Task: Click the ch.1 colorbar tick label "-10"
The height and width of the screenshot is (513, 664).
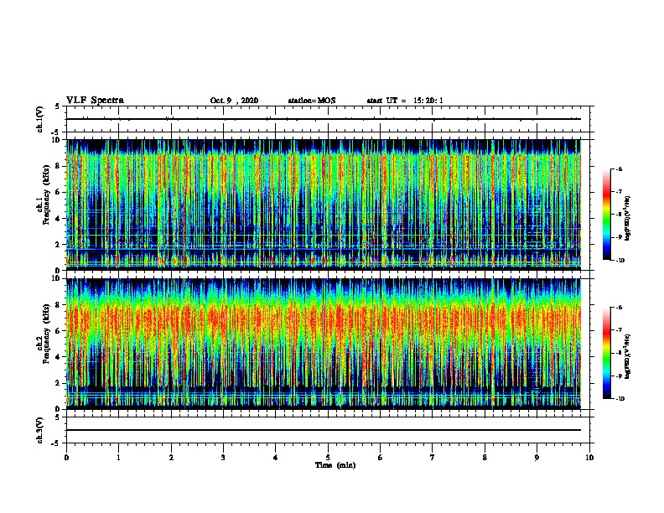Action: click(x=620, y=261)
